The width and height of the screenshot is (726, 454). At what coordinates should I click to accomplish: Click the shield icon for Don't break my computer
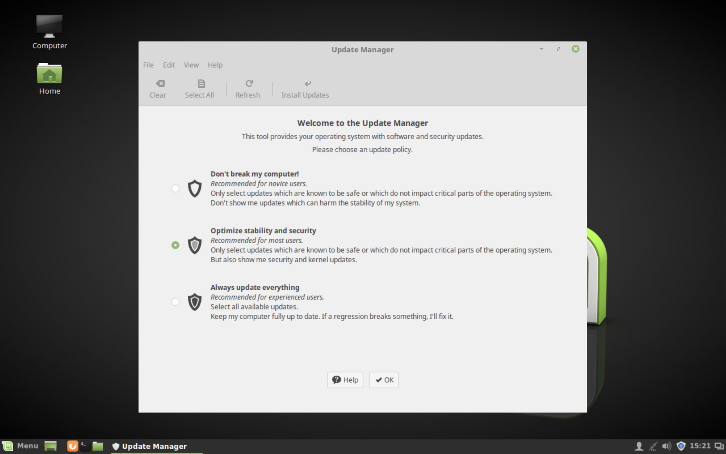(195, 188)
